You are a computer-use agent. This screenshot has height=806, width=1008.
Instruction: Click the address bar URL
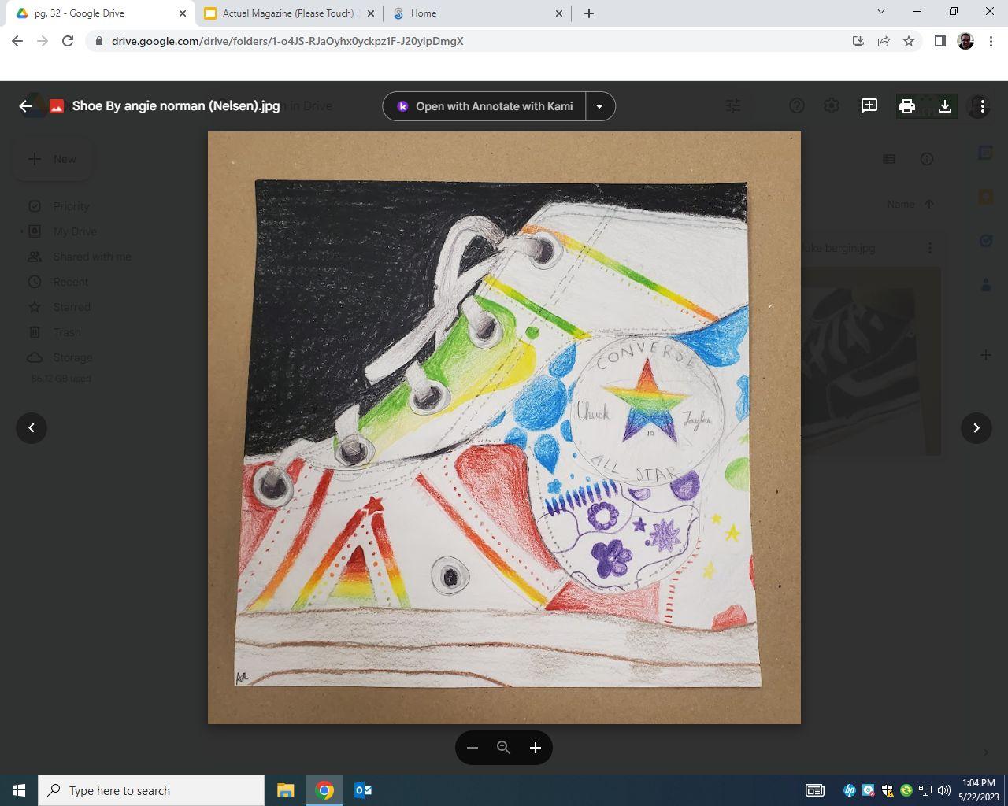click(287, 41)
